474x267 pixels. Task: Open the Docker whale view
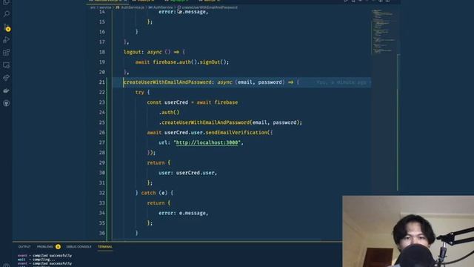click(x=6, y=90)
